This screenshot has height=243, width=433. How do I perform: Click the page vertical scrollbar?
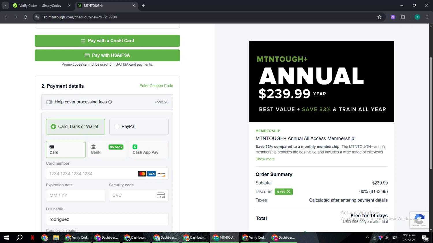431,113
